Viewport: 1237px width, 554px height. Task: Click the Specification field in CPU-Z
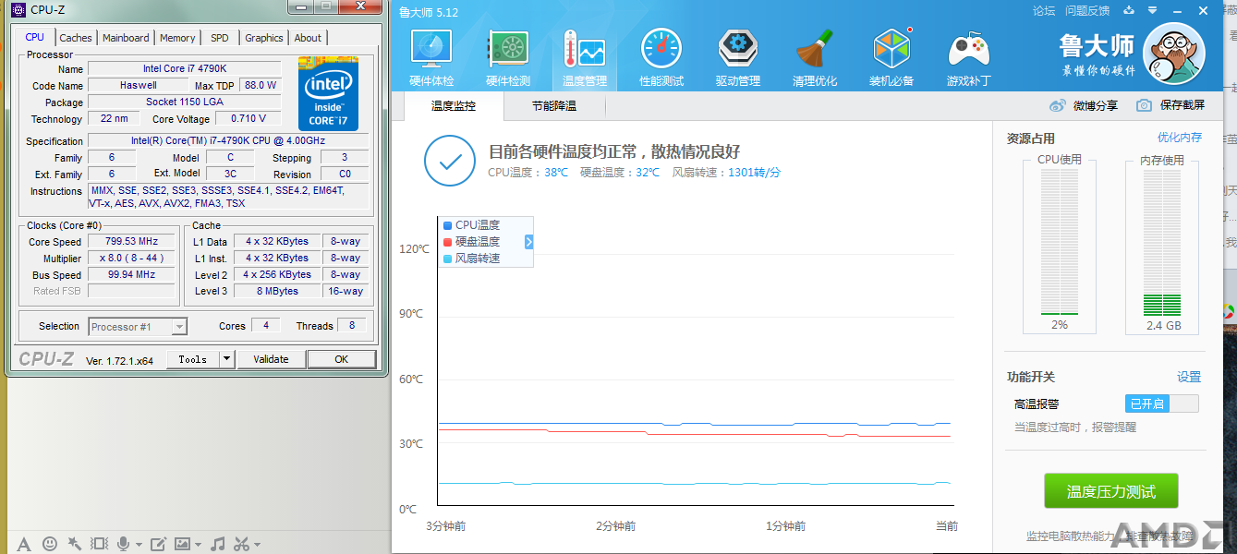[x=227, y=141]
